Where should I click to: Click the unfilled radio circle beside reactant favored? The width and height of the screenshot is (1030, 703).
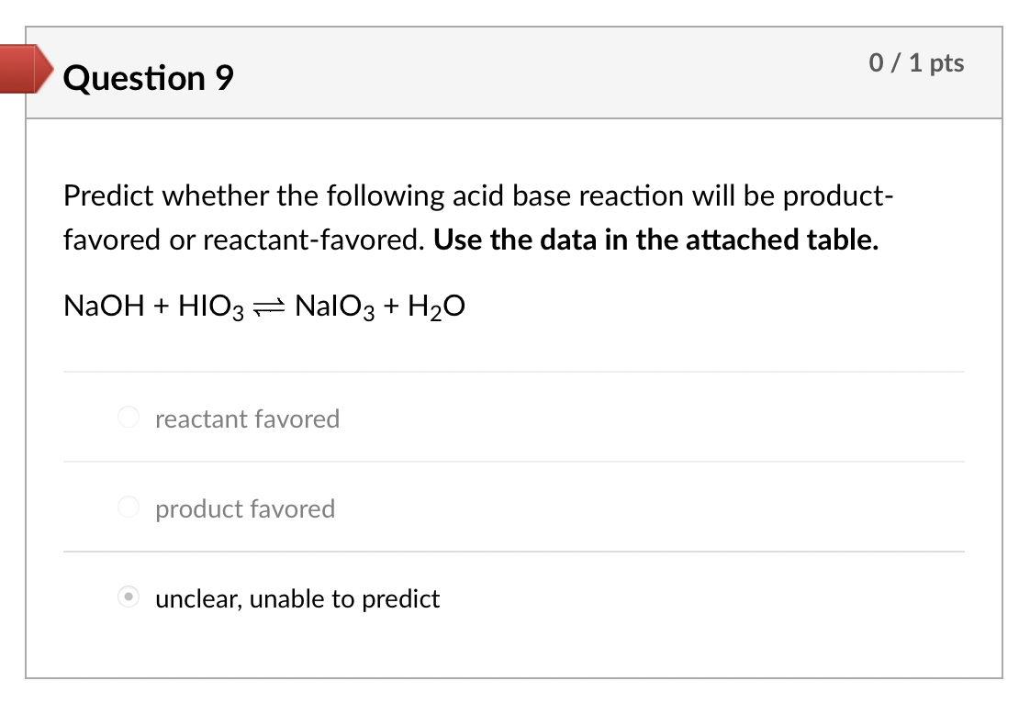128,418
